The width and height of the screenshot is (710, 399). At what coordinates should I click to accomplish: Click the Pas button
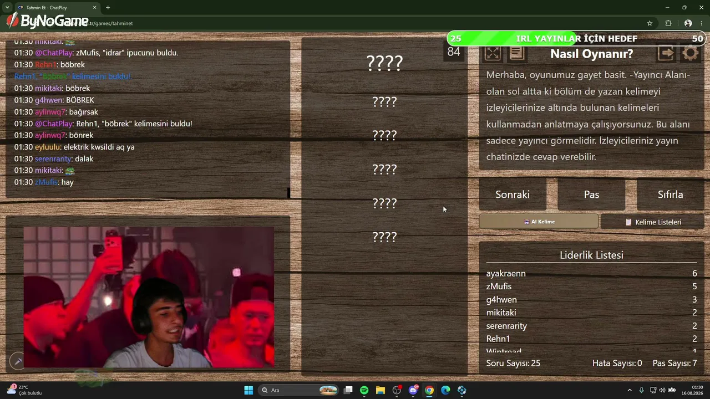(591, 195)
